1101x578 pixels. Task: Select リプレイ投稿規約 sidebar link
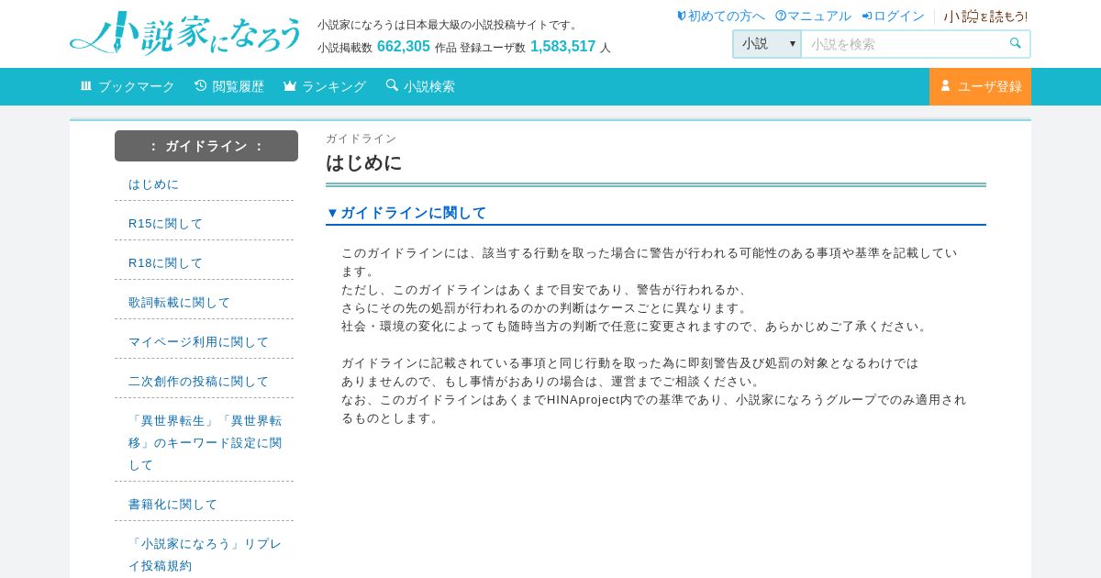coord(204,554)
